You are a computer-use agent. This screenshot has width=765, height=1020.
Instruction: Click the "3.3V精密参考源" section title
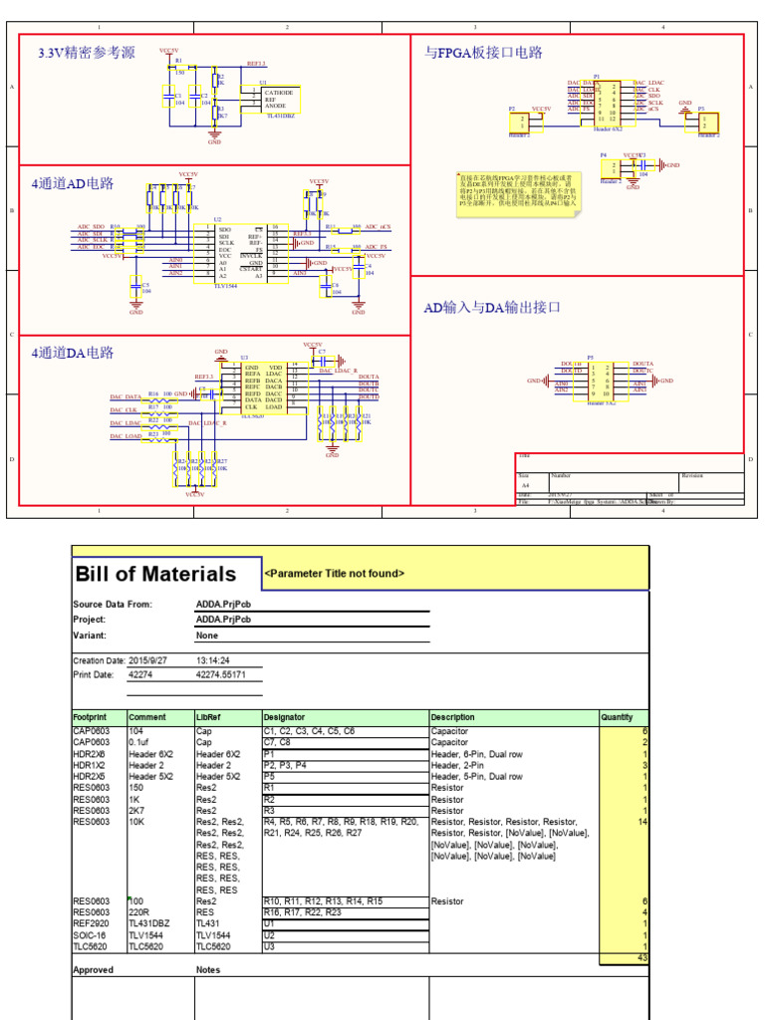tap(87, 53)
